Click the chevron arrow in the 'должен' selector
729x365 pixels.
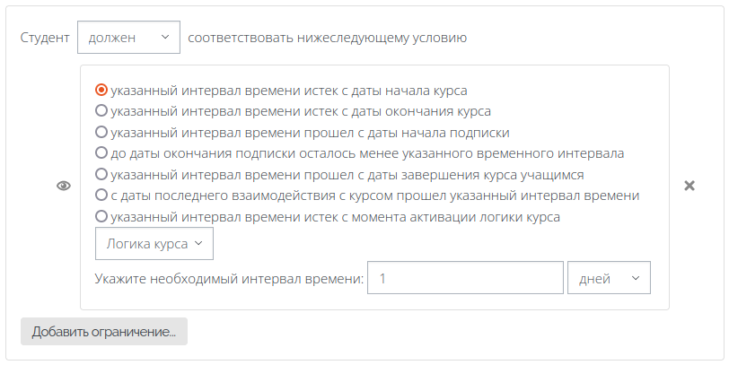165,37
